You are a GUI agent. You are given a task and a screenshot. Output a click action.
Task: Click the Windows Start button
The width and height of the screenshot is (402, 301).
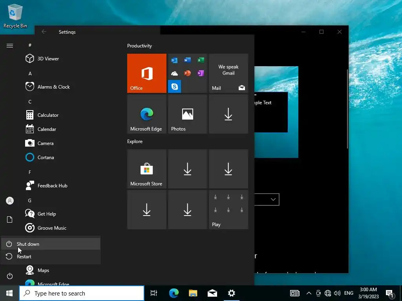click(9, 293)
